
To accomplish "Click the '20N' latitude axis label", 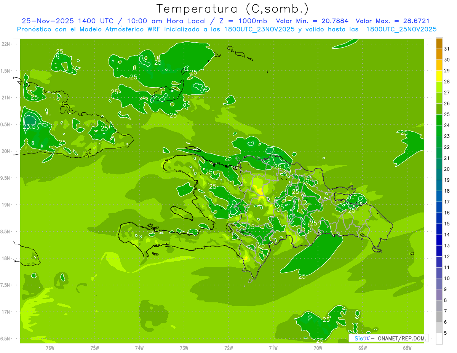I will click(x=6, y=151).
